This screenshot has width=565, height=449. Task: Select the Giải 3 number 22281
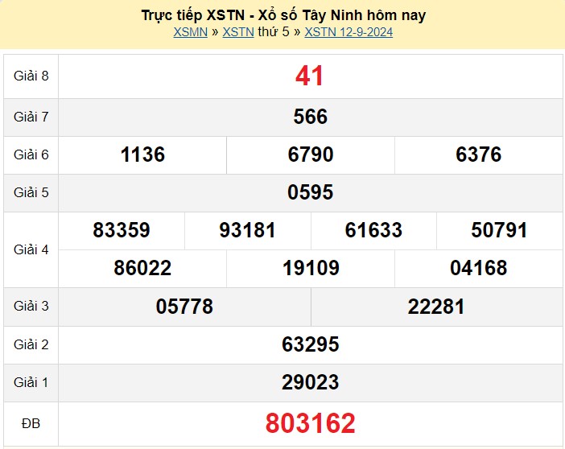[436, 307]
